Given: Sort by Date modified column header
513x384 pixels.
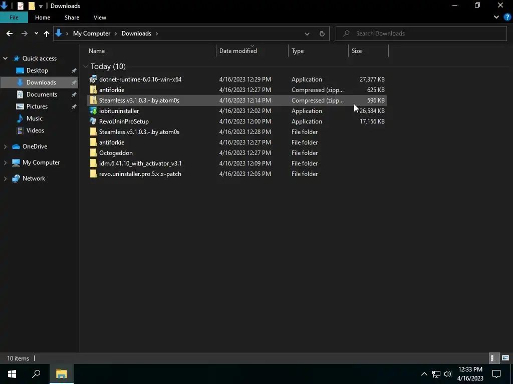Looking at the screenshot, I should click(252, 50).
